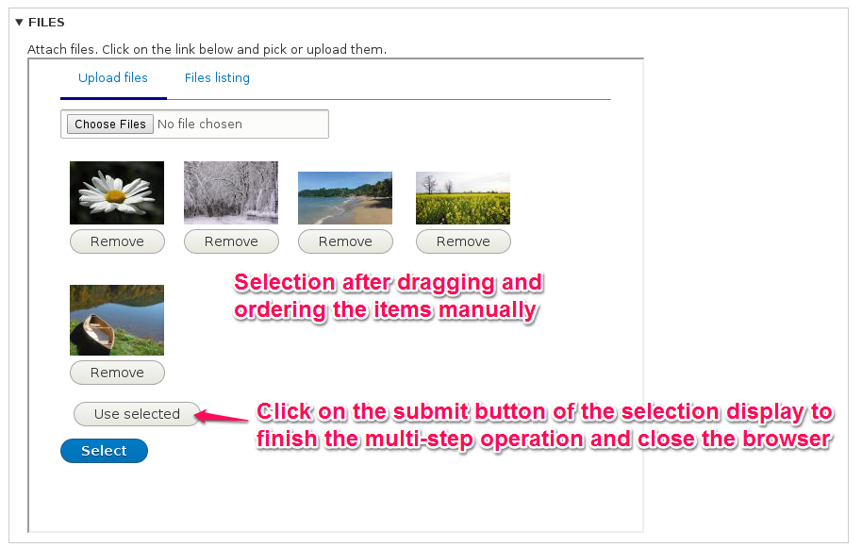Select the yellow flower field thumbnail
Screen dimensions: 862x548
click(463, 198)
